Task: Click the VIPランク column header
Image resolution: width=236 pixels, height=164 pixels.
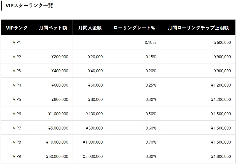Action: (x=17, y=28)
